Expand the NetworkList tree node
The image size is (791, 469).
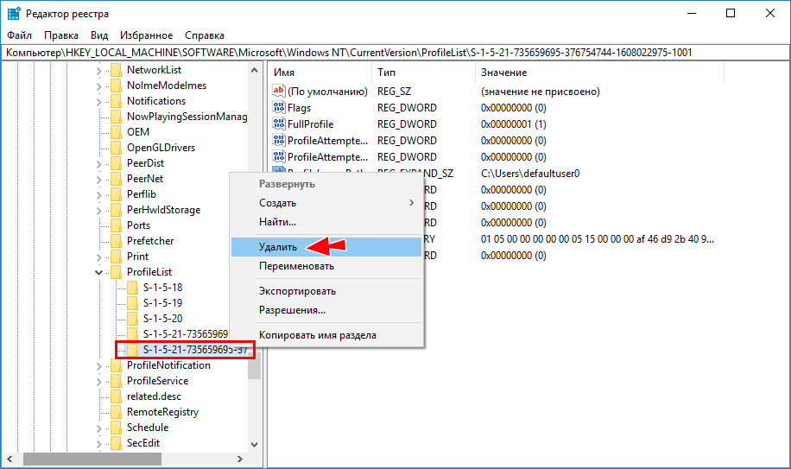click(98, 70)
